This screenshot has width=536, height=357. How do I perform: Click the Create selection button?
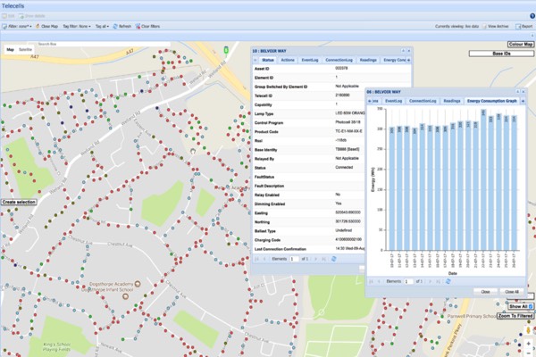(x=19, y=203)
